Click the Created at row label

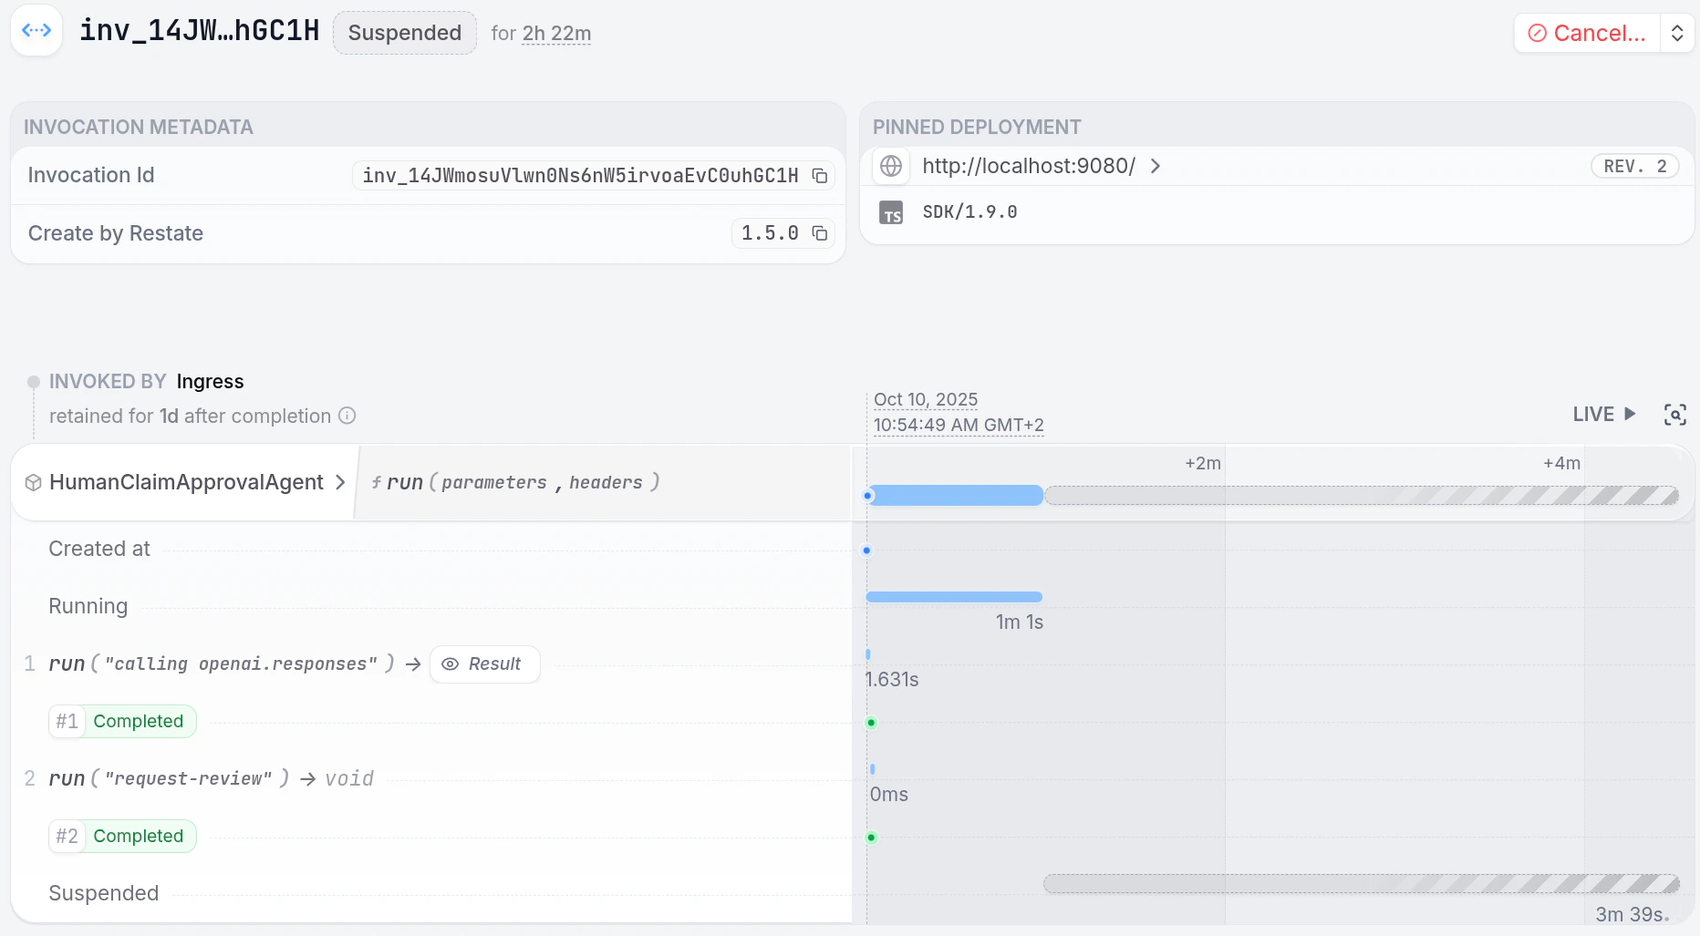click(x=99, y=549)
